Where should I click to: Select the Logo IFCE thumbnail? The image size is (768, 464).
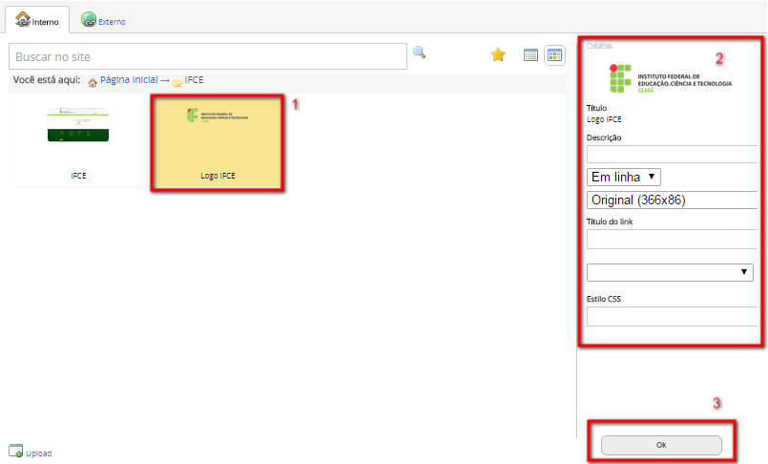[218, 142]
